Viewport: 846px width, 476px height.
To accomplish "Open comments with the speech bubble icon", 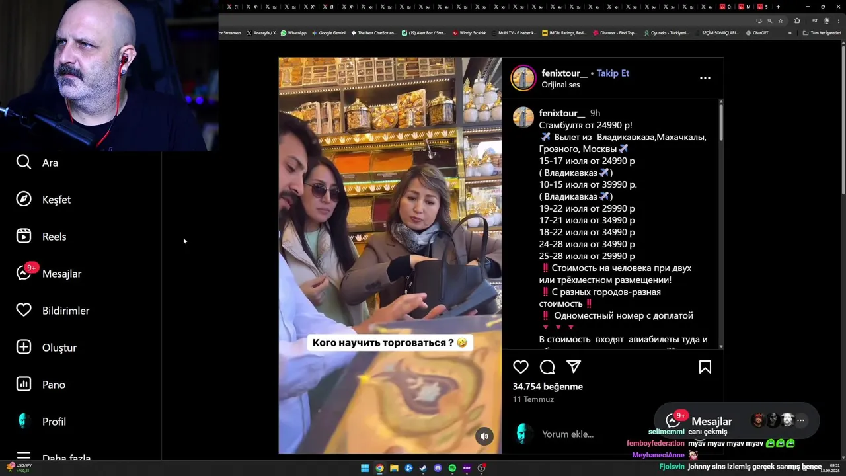I will [x=547, y=367].
